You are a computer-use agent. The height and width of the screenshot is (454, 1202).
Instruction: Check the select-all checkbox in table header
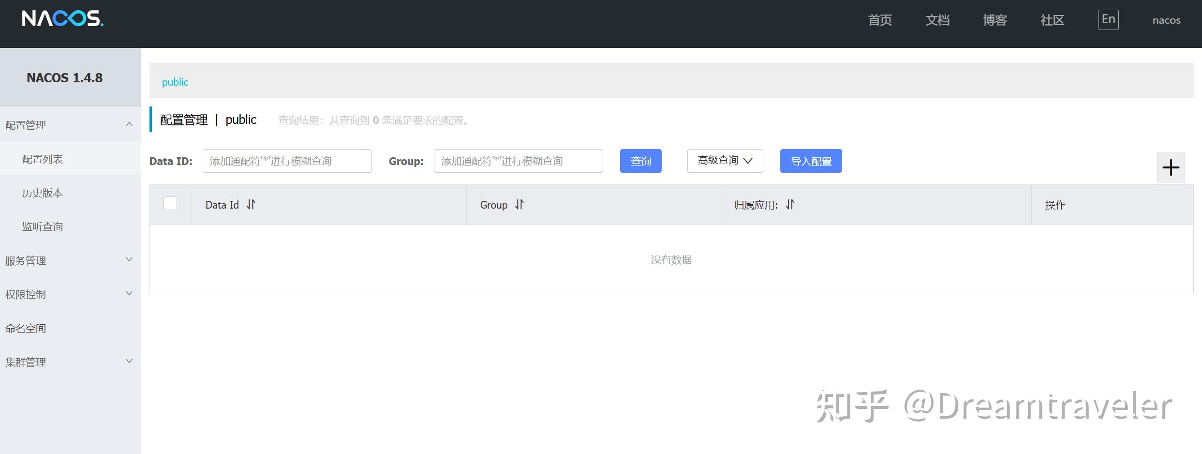click(x=170, y=204)
